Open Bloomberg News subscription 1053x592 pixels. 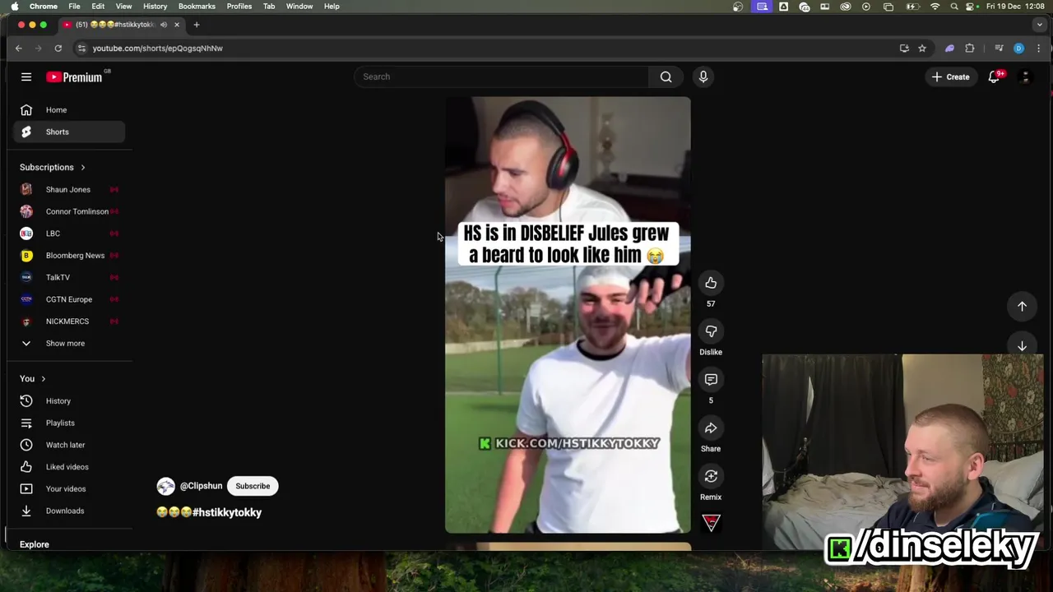69,255
